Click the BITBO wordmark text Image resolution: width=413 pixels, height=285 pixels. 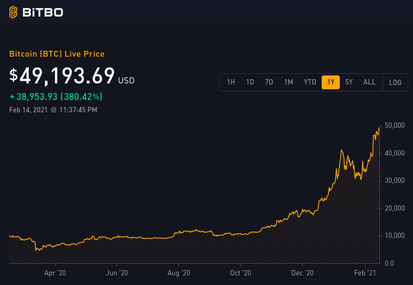[x=43, y=12]
